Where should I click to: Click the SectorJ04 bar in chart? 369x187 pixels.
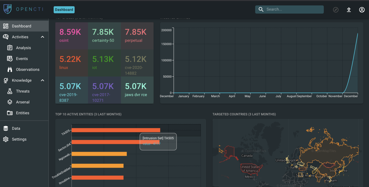pos(115,142)
